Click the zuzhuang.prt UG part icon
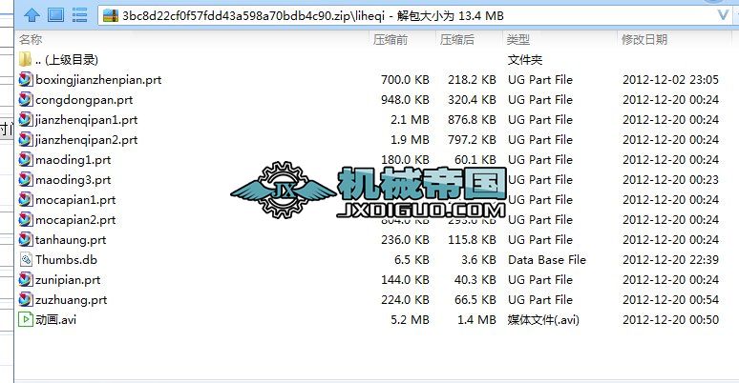Screen dimensions: 739x383 (x=26, y=300)
